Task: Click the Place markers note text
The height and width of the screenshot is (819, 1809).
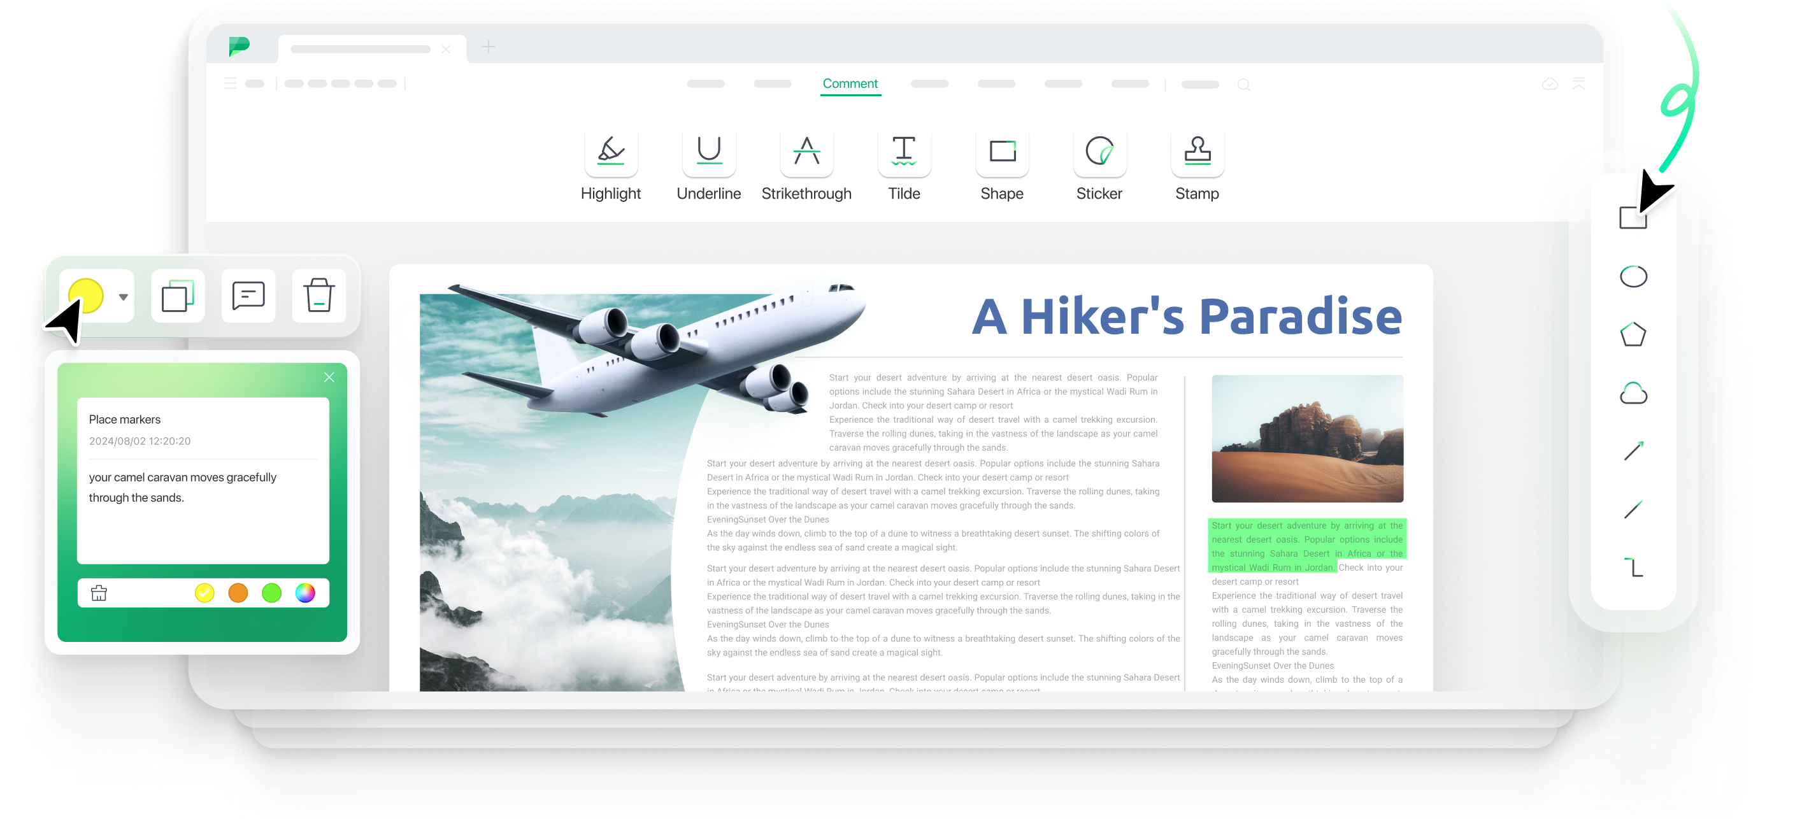Action: [125, 418]
